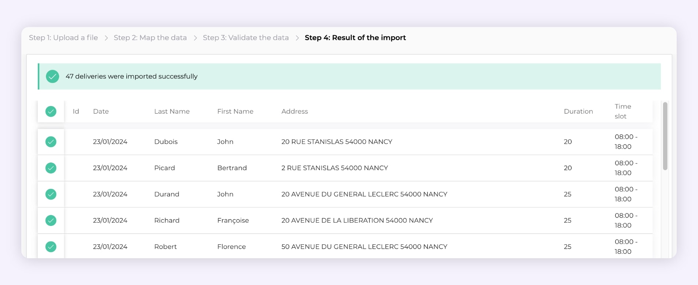Image resolution: width=698 pixels, height=285 pixels.
Task: Click the checkmark icon on John Durand row
Action: 51,194
